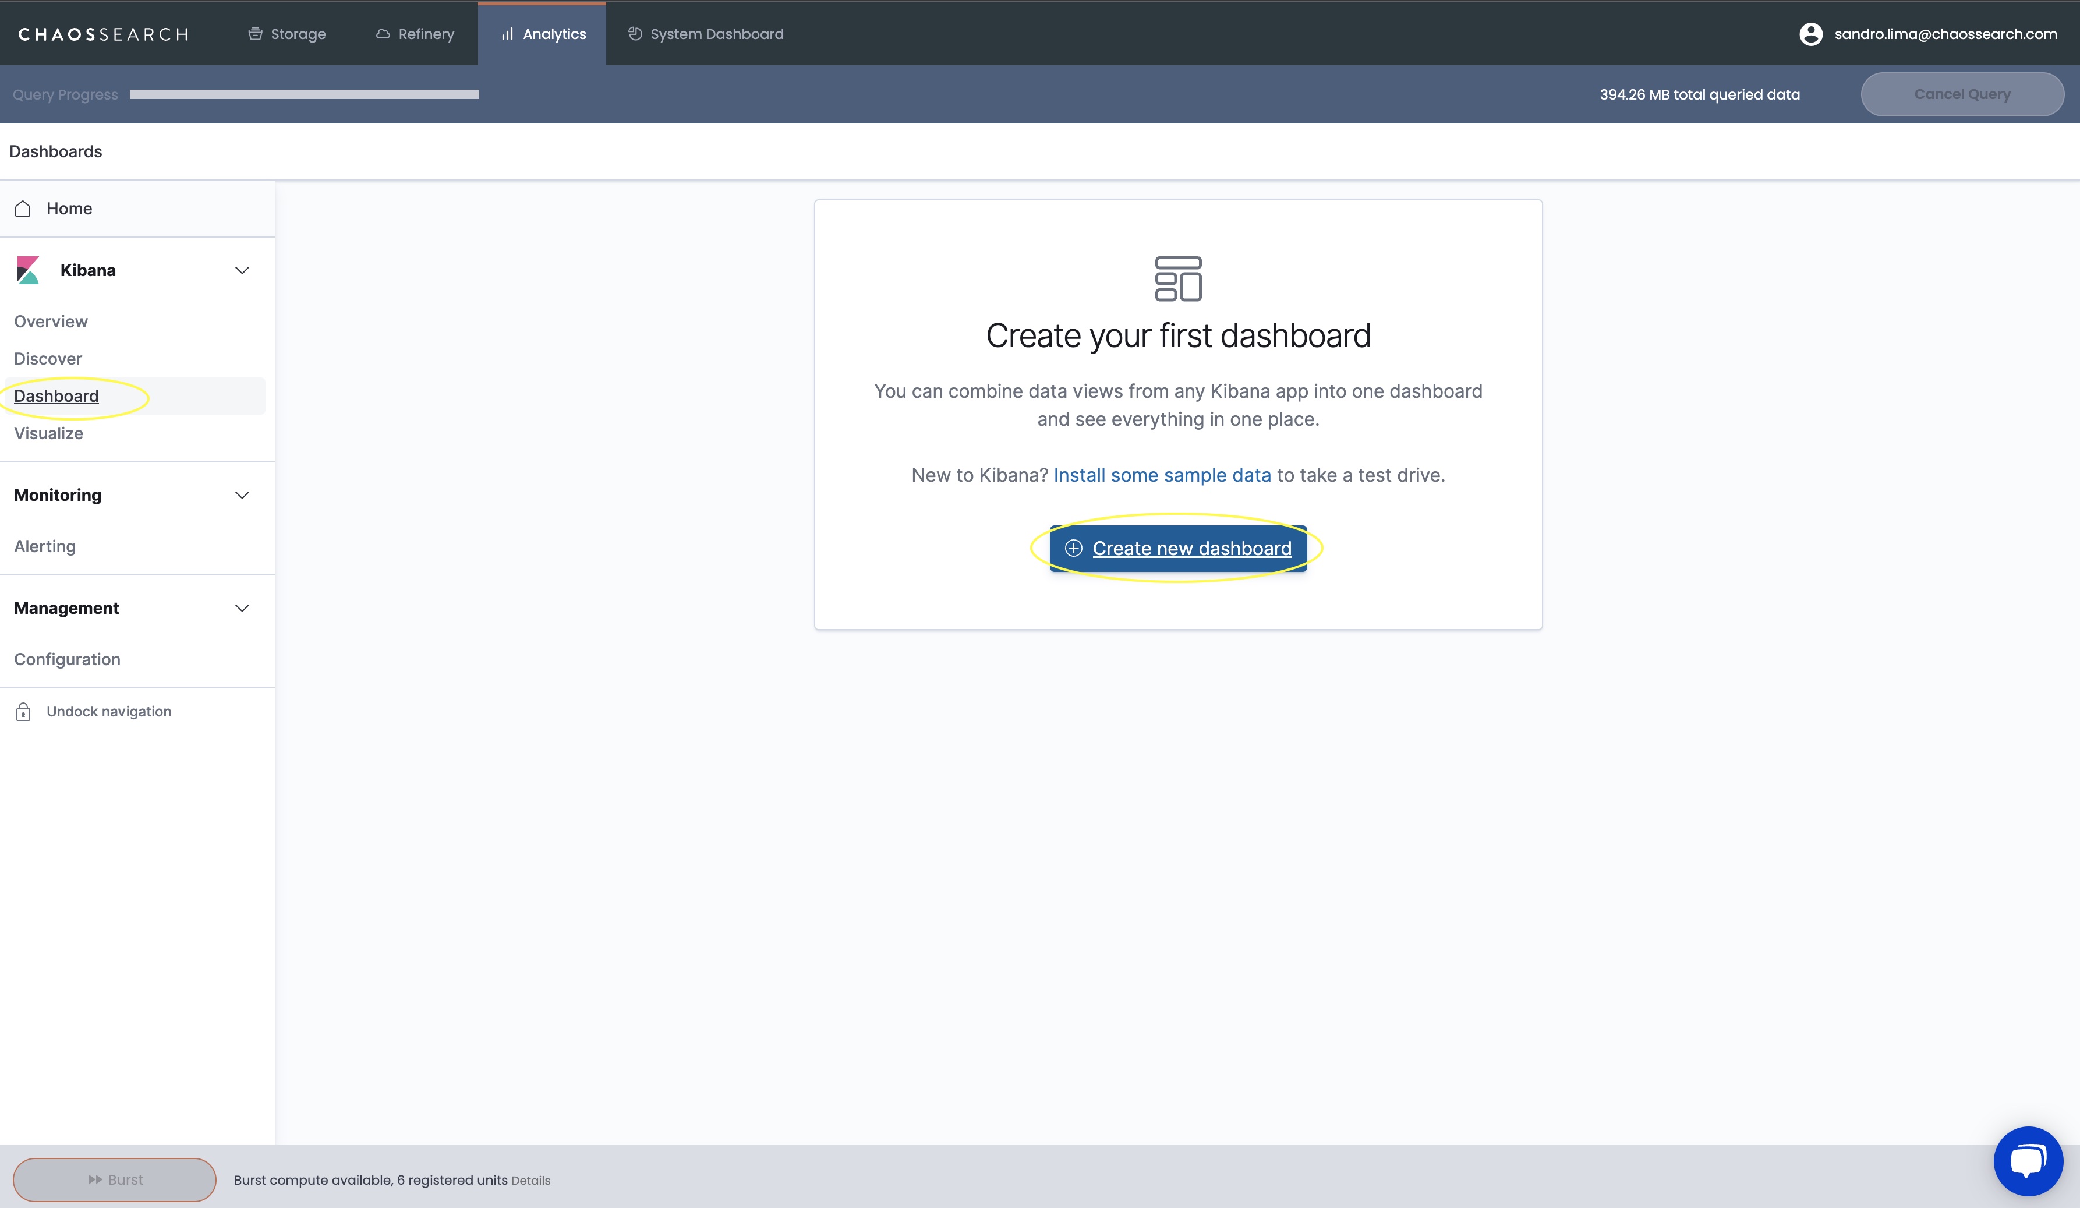Open Visualize under Kibana
The width and height of the screenshot is (2080, 1208).
(x=49, y=433)
